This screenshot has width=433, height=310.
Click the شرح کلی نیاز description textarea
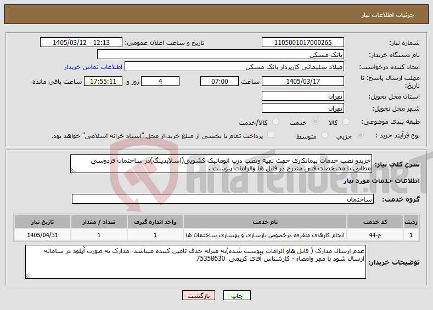[221, 164]
